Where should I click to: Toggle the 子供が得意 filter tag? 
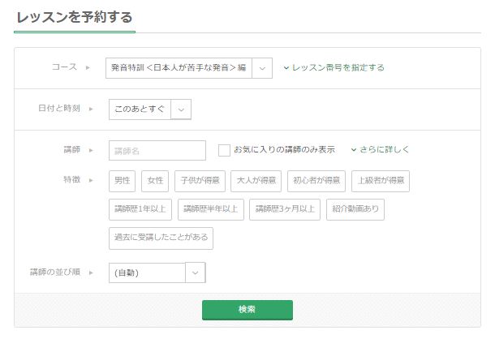click(x=200, y=181)
